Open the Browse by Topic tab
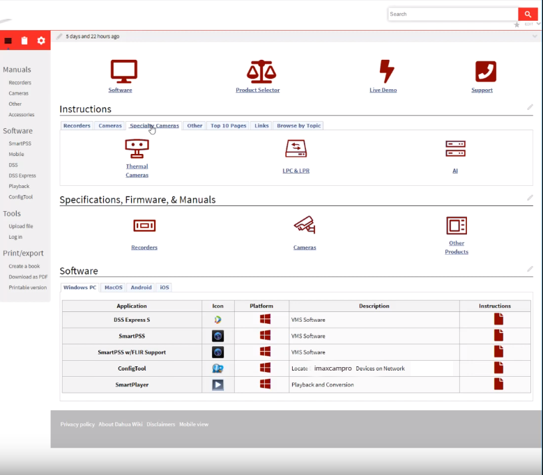Screen dimensions: 543x475 point(298,125)
